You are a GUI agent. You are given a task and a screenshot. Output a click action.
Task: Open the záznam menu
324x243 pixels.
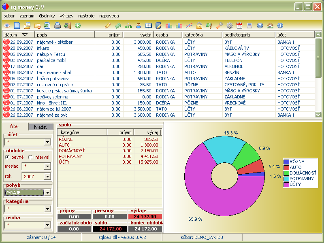(x=27, y=16)
